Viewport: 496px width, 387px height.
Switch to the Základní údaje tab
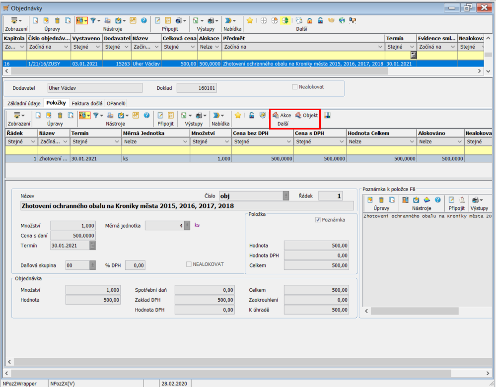coord(23,103)
